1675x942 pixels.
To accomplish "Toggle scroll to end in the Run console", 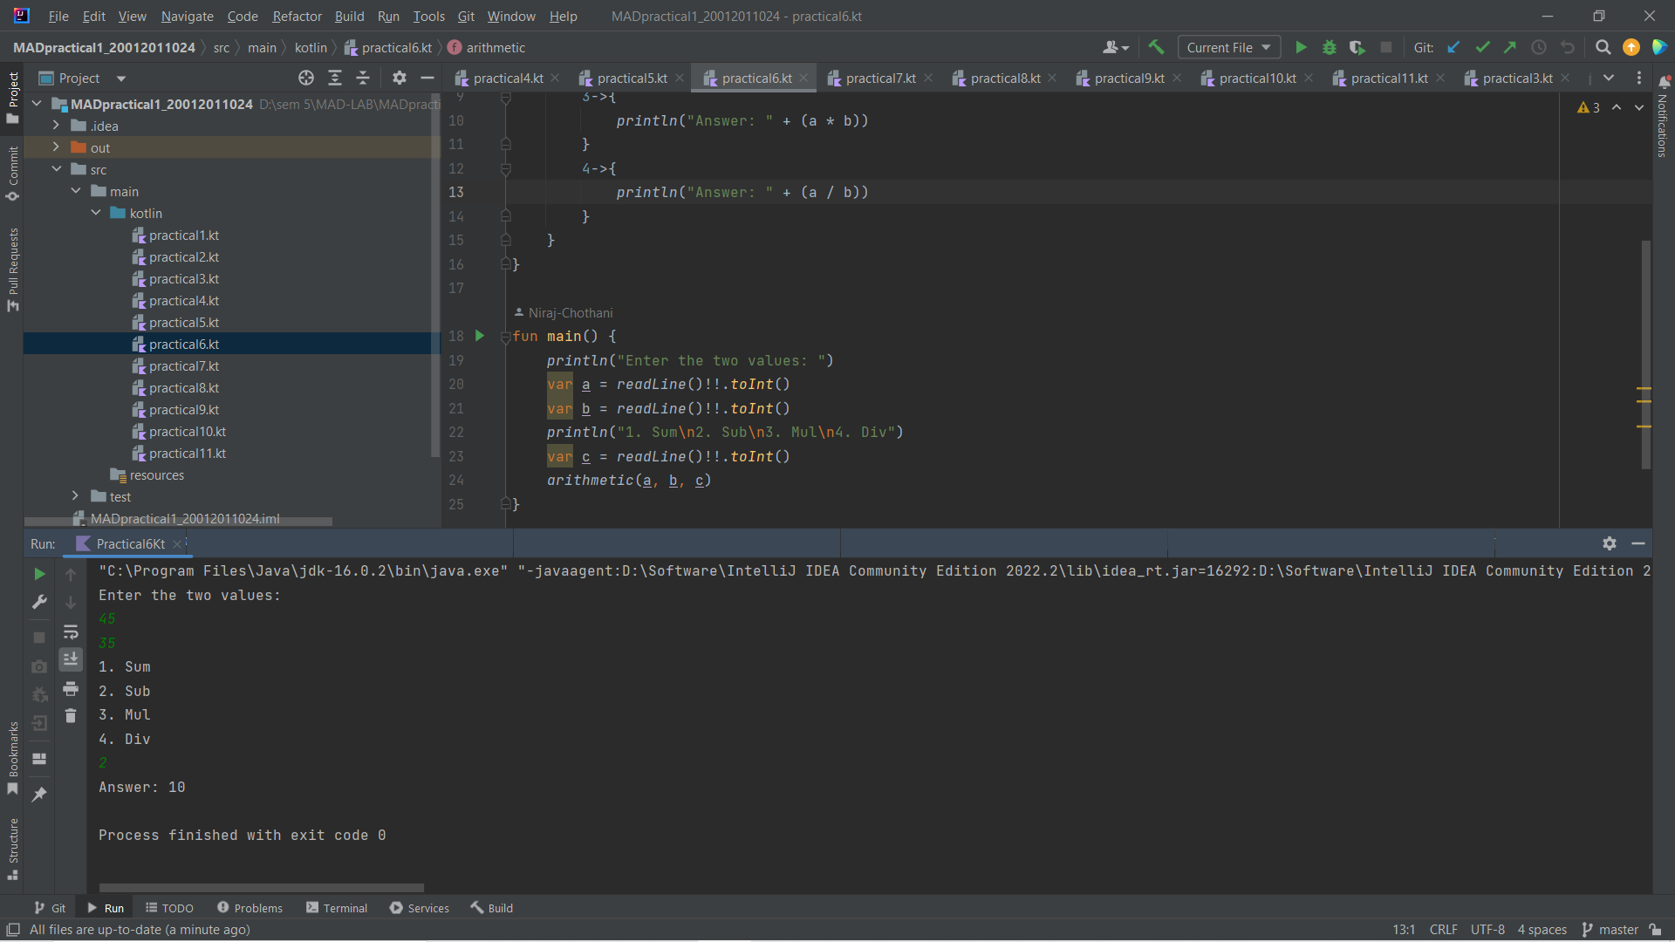I will [71, 659].
